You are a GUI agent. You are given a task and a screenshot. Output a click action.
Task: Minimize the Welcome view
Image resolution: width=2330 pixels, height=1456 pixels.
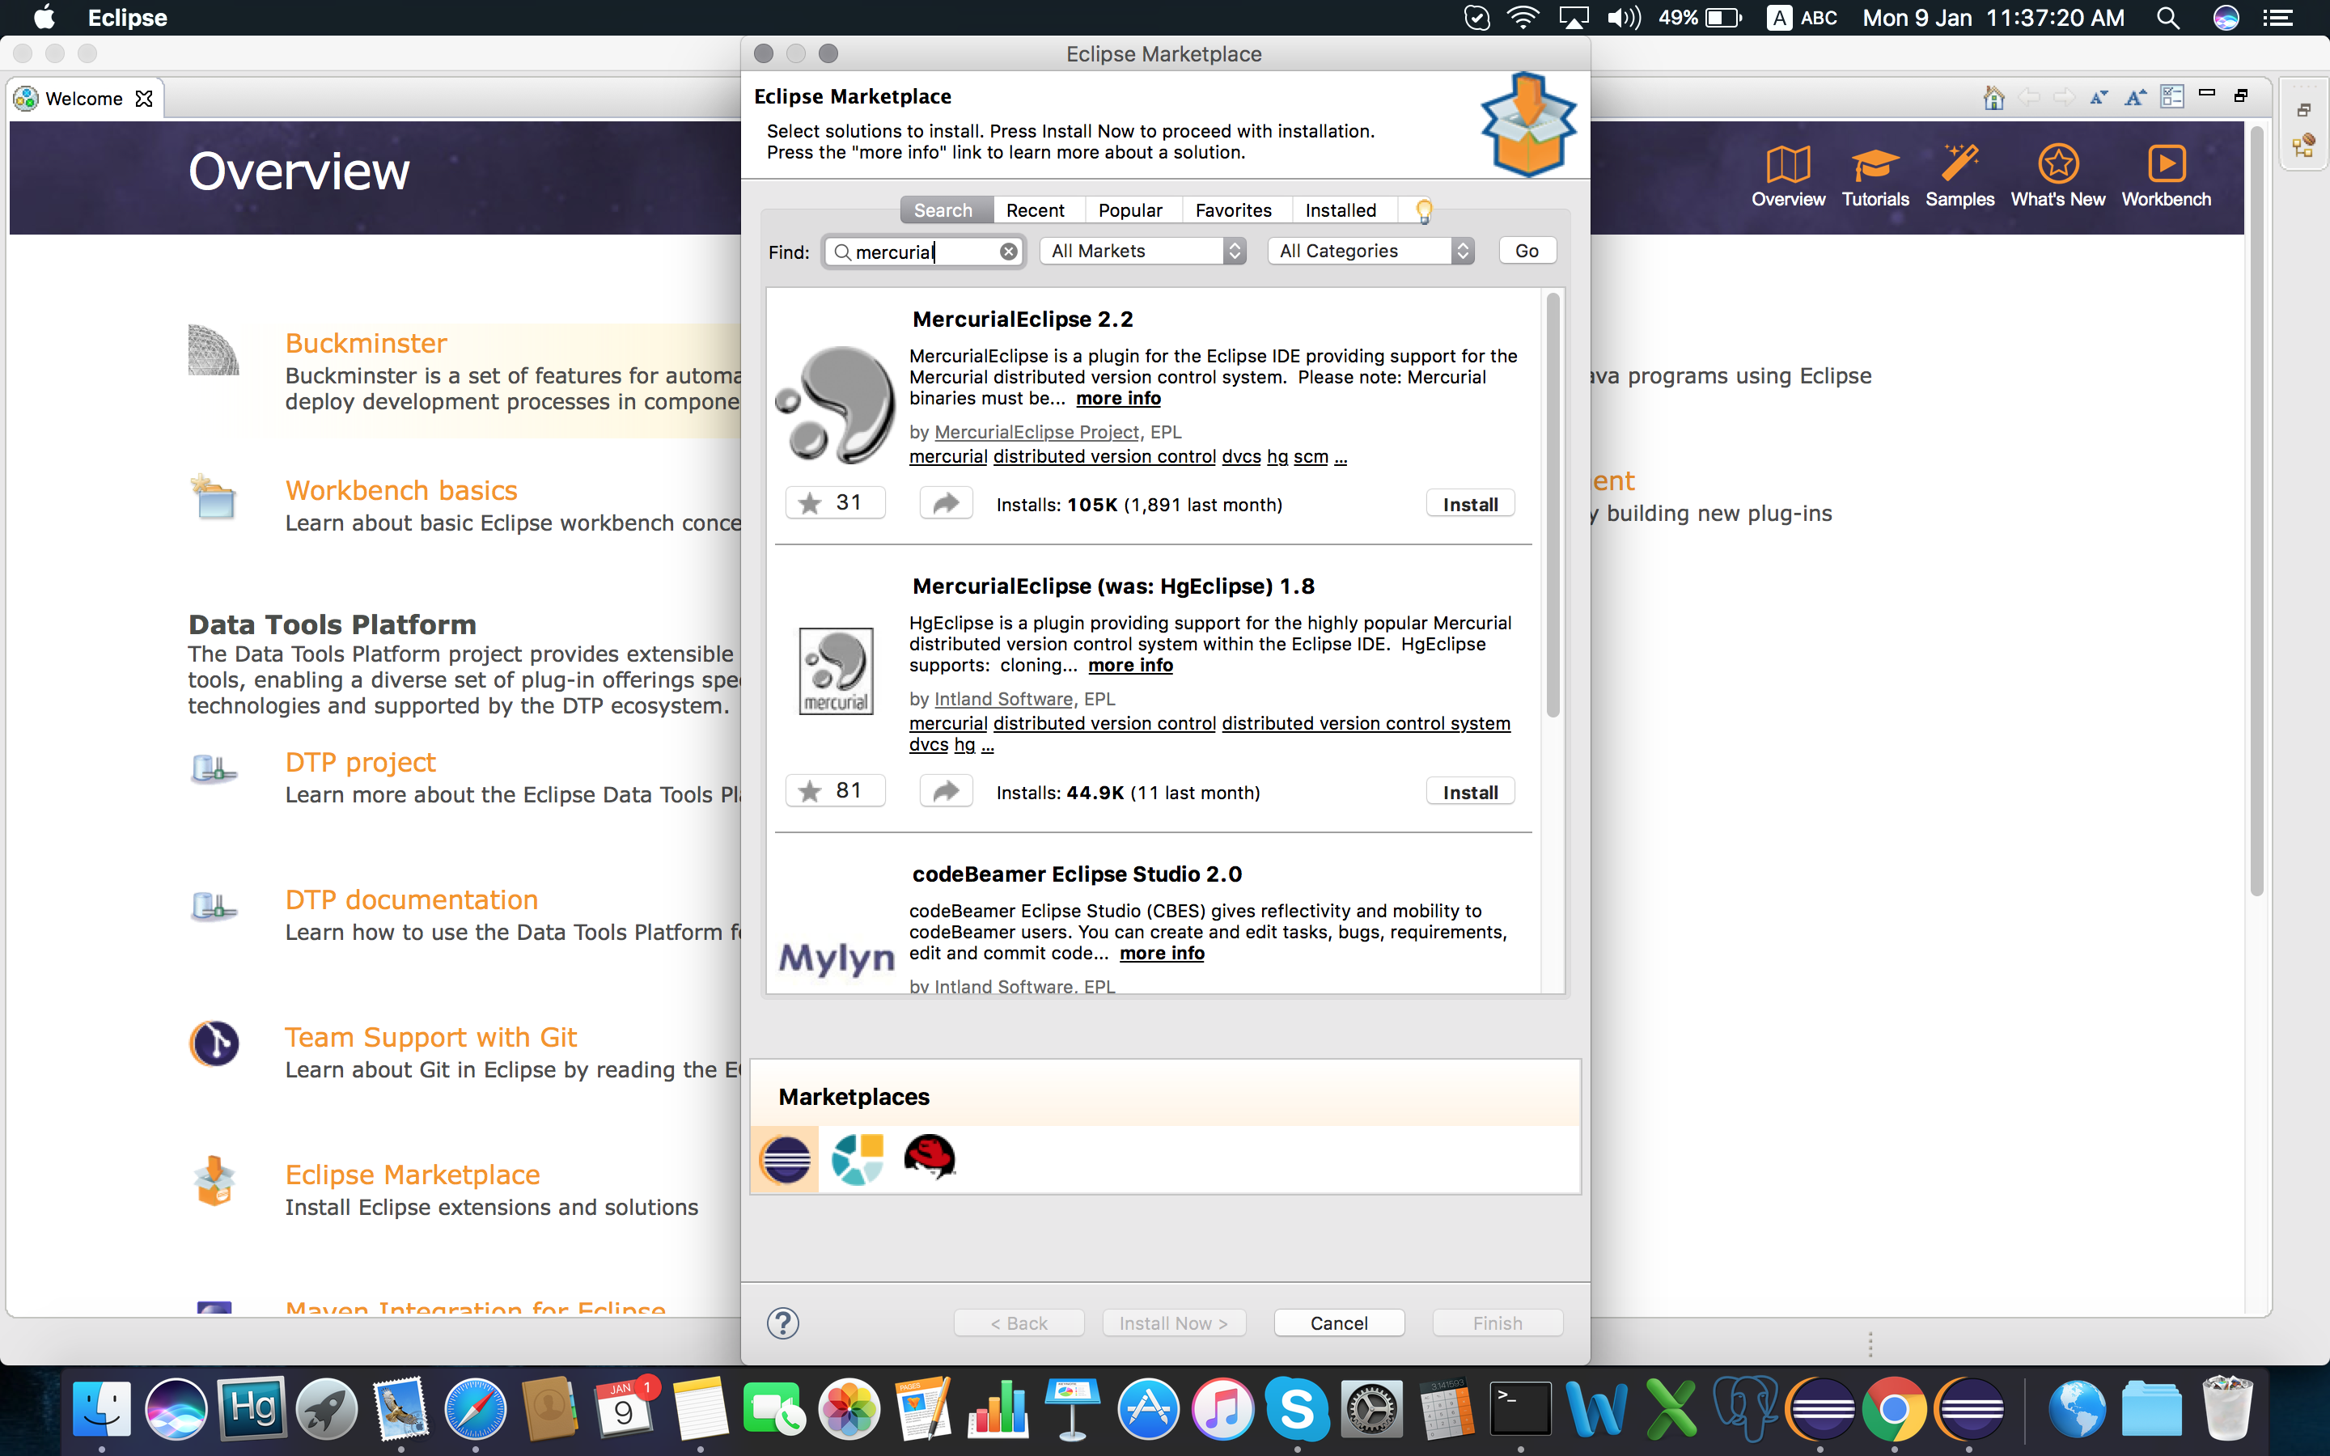(2207, 93)
